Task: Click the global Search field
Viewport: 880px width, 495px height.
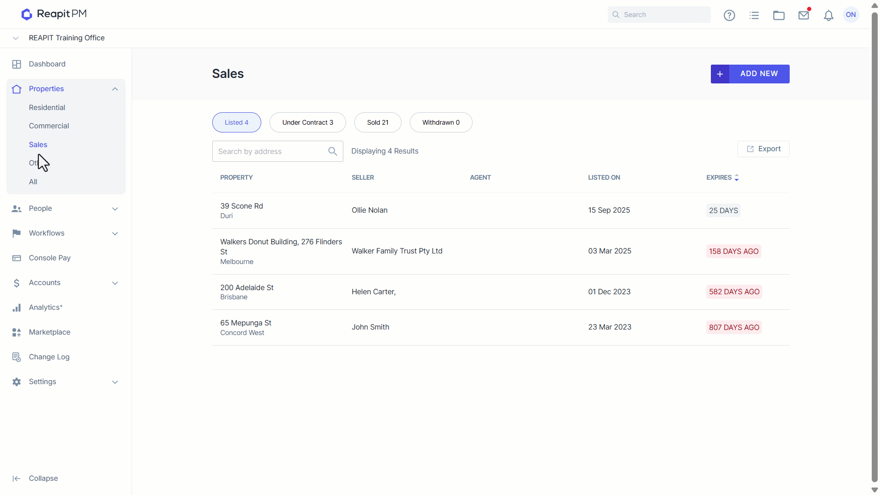Action: (x=659, y=15)
